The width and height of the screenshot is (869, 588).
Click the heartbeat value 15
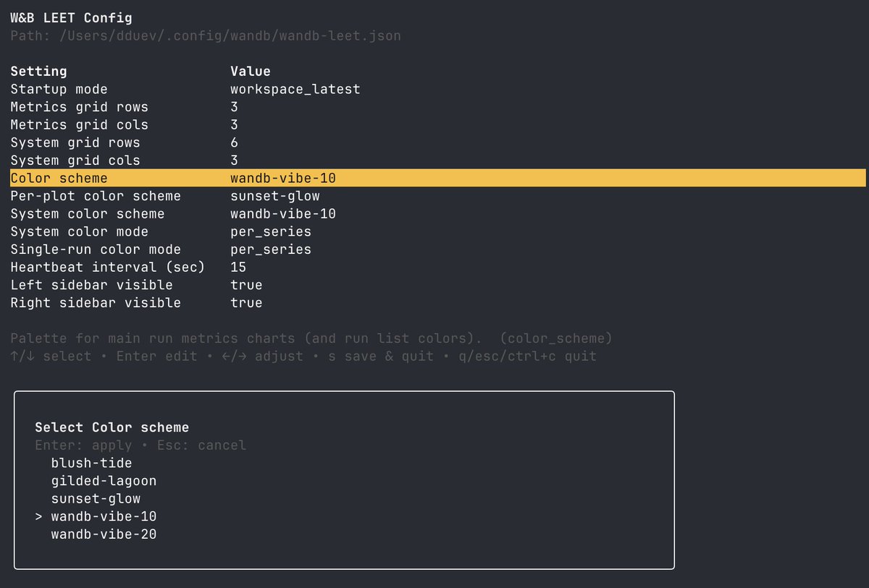click(x=239, y=267)
